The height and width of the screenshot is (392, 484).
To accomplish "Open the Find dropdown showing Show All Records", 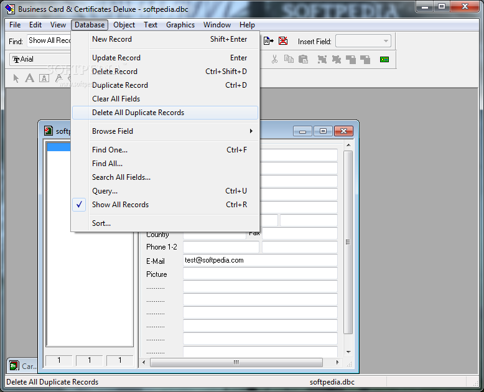I will point(49,40).
